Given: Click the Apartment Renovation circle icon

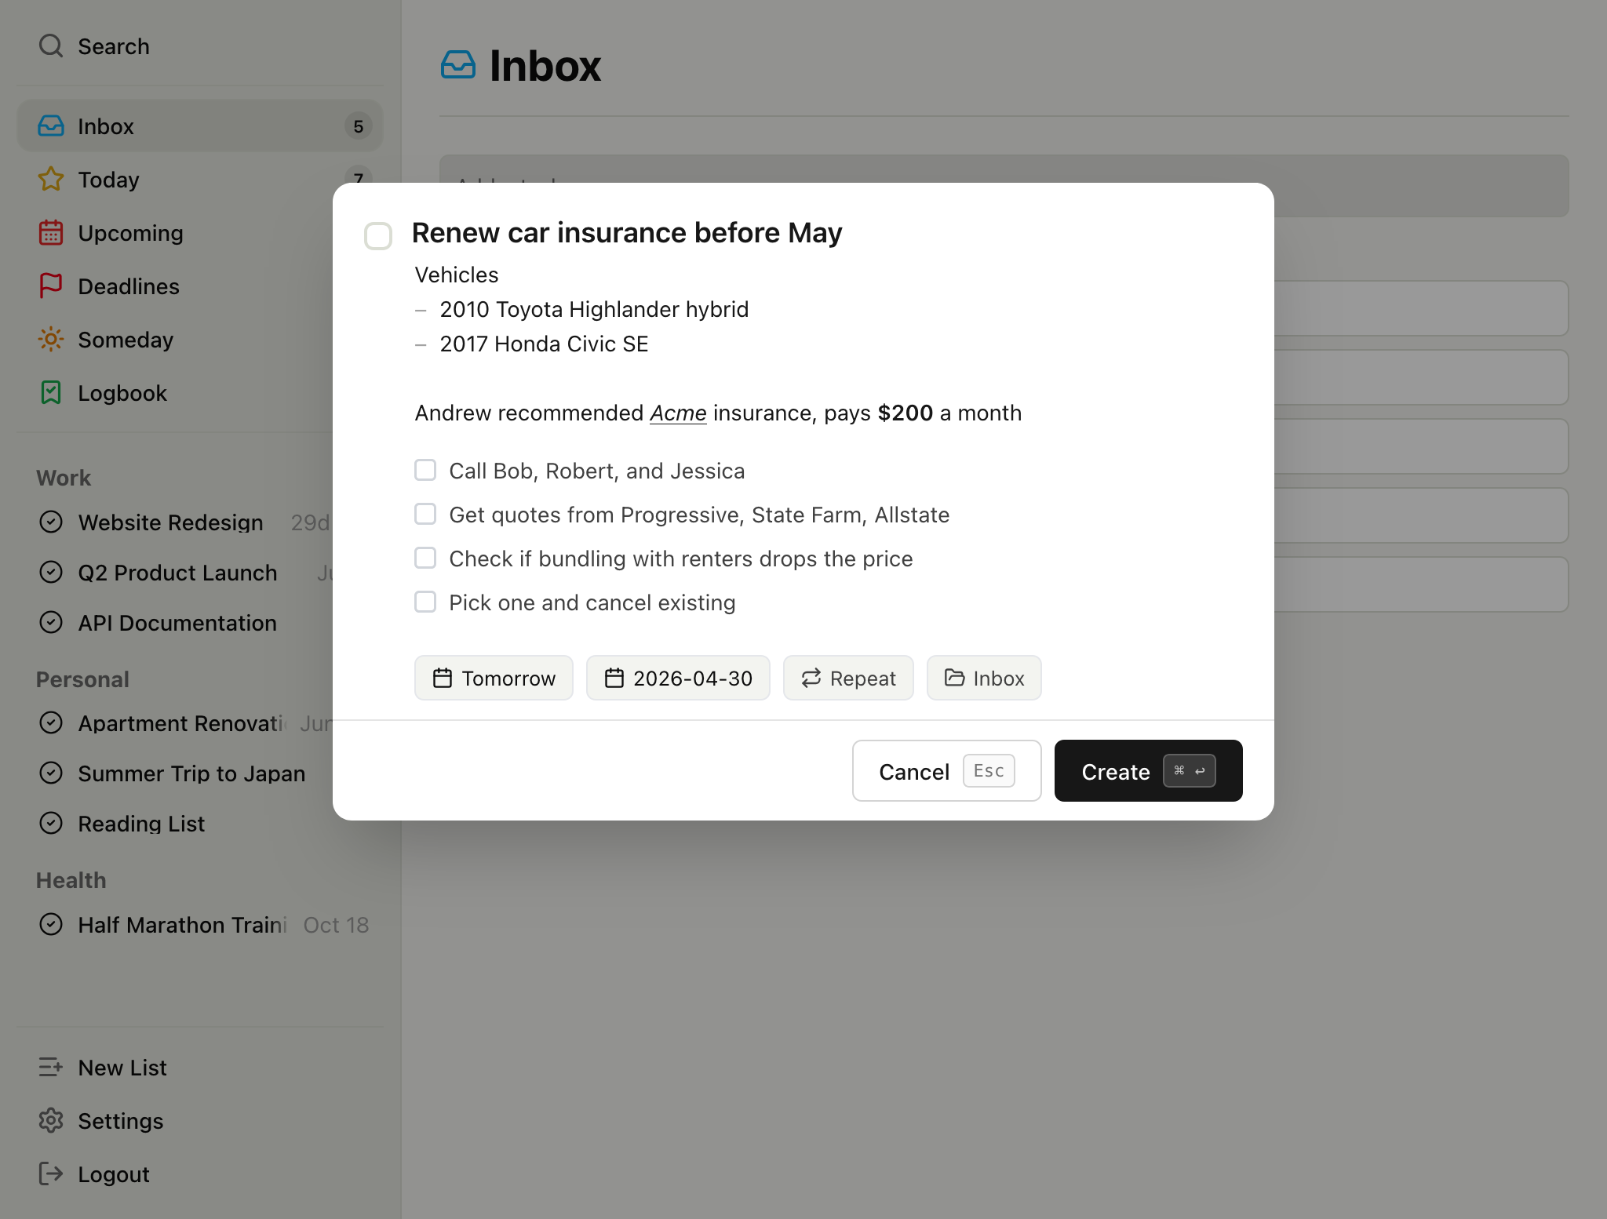Looking at the screenshot, I should pyautogui.click(x=51, y=723).
